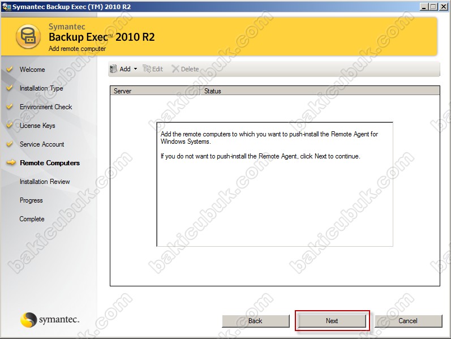Click the 'Add remote computer' subtitle text
Viewport: 451px width, 339px height.
[x=77, y=49]
